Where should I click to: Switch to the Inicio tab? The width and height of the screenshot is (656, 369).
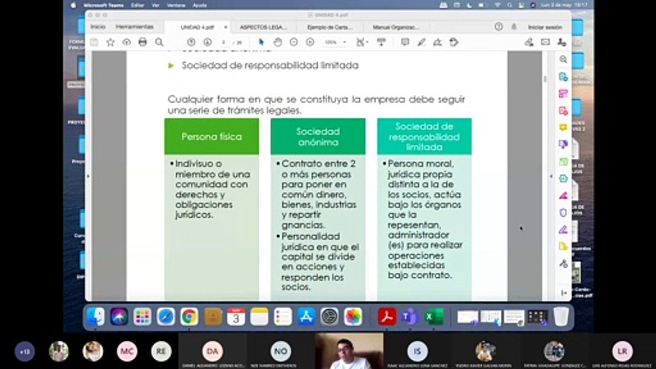coord(98,27)
